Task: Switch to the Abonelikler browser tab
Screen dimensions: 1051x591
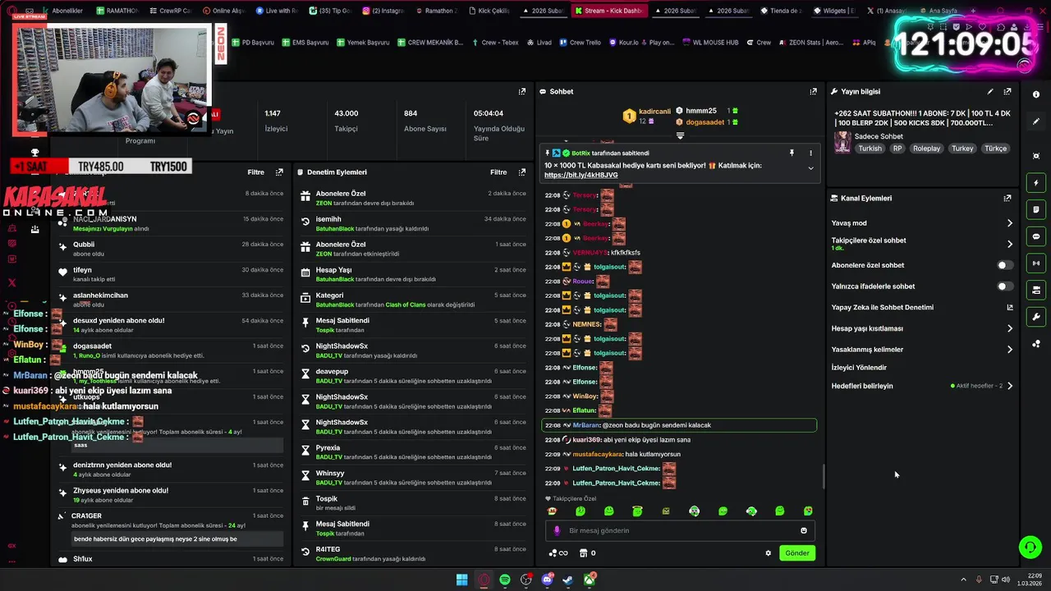Action: coord(62,11)
